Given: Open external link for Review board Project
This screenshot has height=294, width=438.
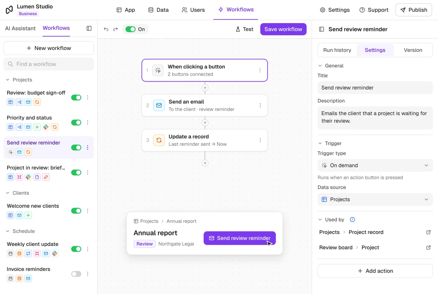Looking at the screenshot, I should [428, 247].
